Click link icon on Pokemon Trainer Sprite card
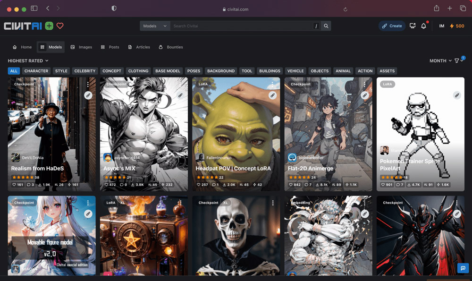 [457, 95]
